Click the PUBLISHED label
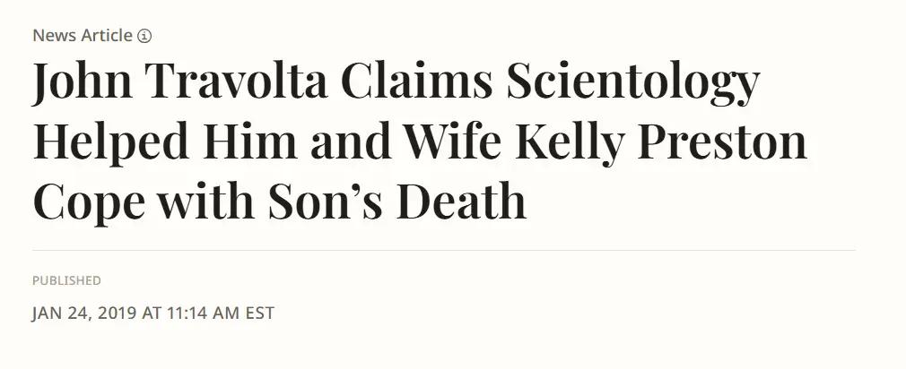Image resolution: width=906 pixels, height=369 pixels. click(x=66, y=280)
